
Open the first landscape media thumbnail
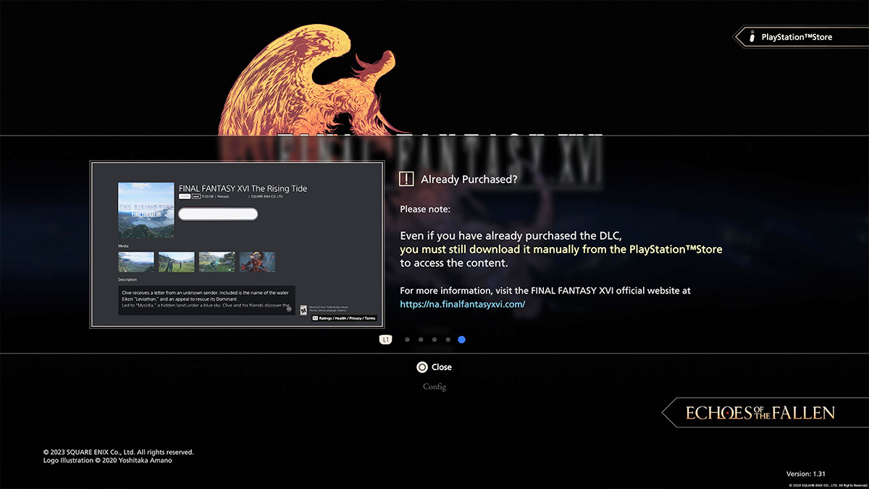tap(136, 262)
